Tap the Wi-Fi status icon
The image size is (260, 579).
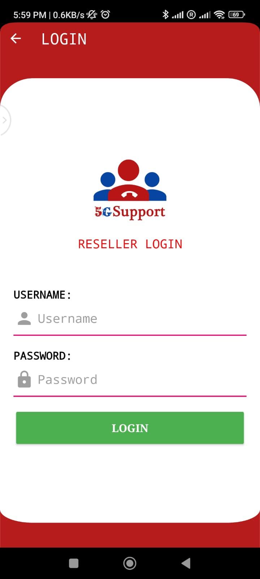219,14
